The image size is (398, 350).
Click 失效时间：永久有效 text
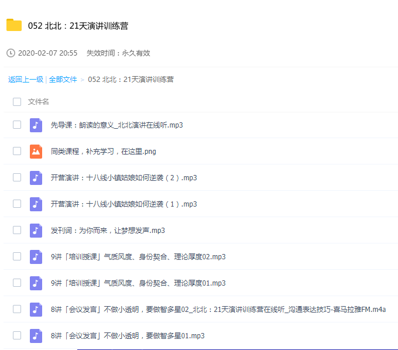[x=118, y=53]
